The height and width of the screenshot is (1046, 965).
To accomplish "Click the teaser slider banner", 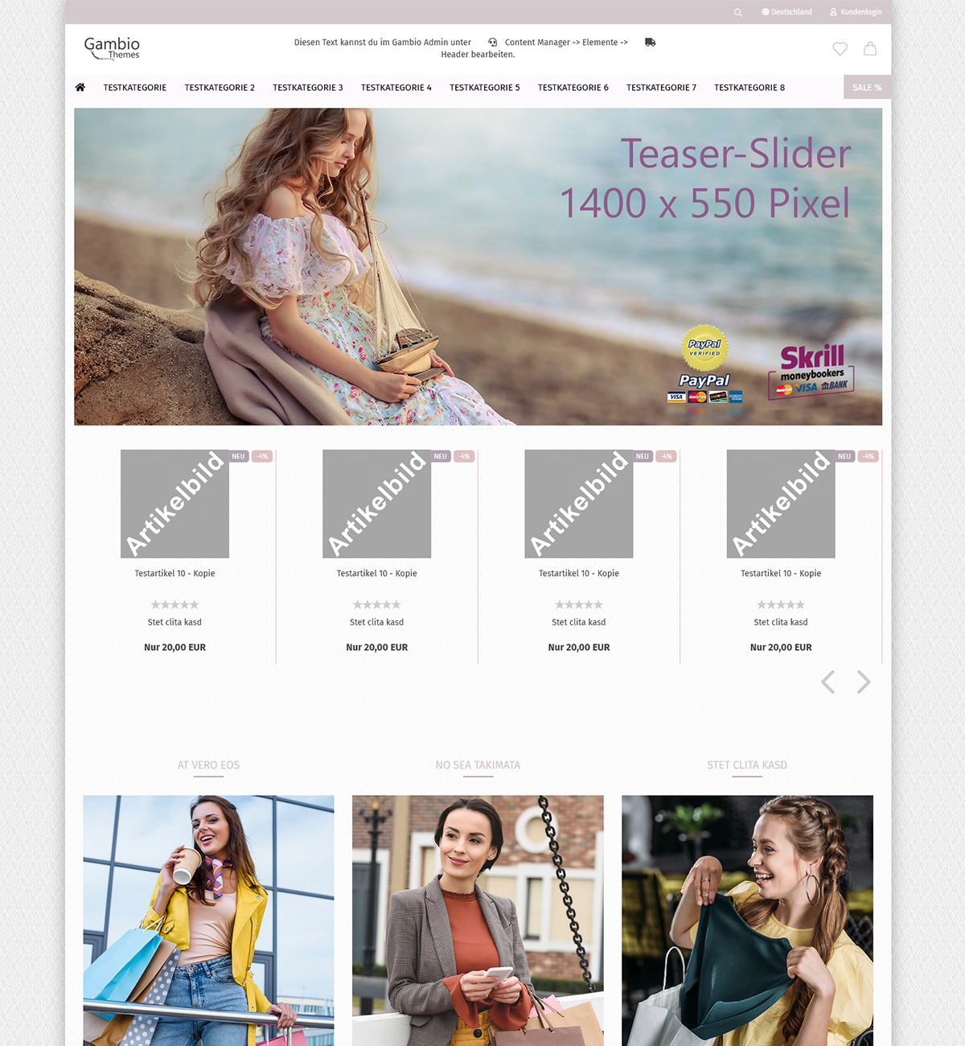I will point(478,266).
